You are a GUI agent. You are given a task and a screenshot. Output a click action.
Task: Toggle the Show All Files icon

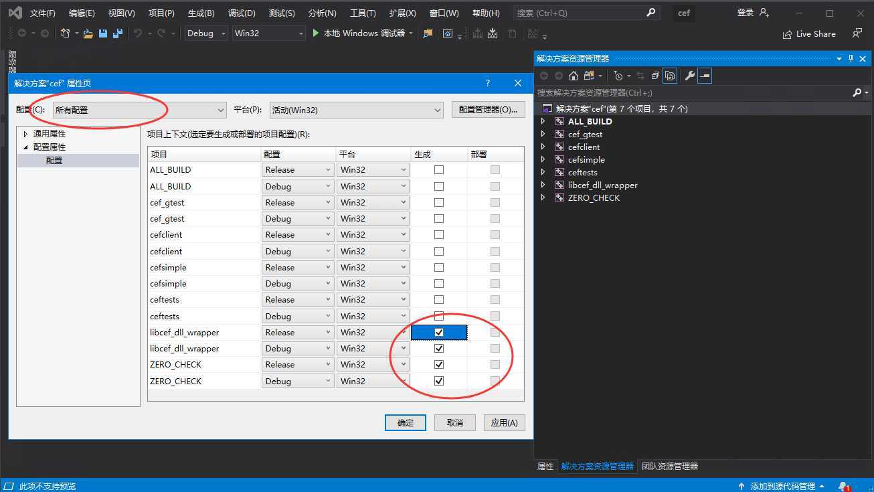coord(670,76)
